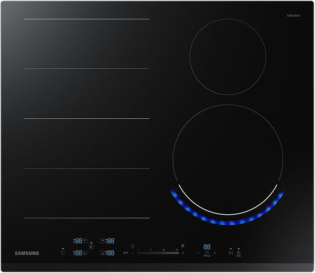315x273 pixels.
Task: Increase timer with the plus button
Action: click(x=215, y=253)
